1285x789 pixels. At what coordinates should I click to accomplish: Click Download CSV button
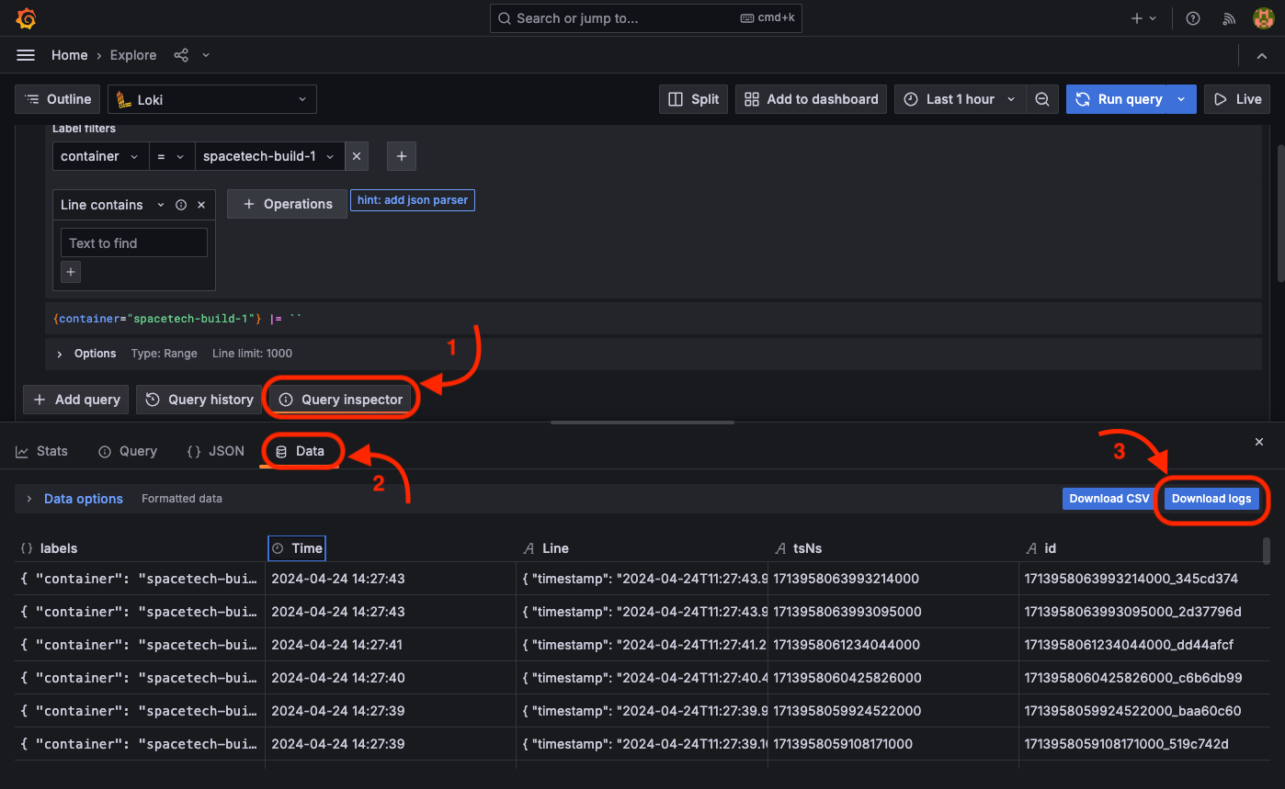pos(1109,499)
